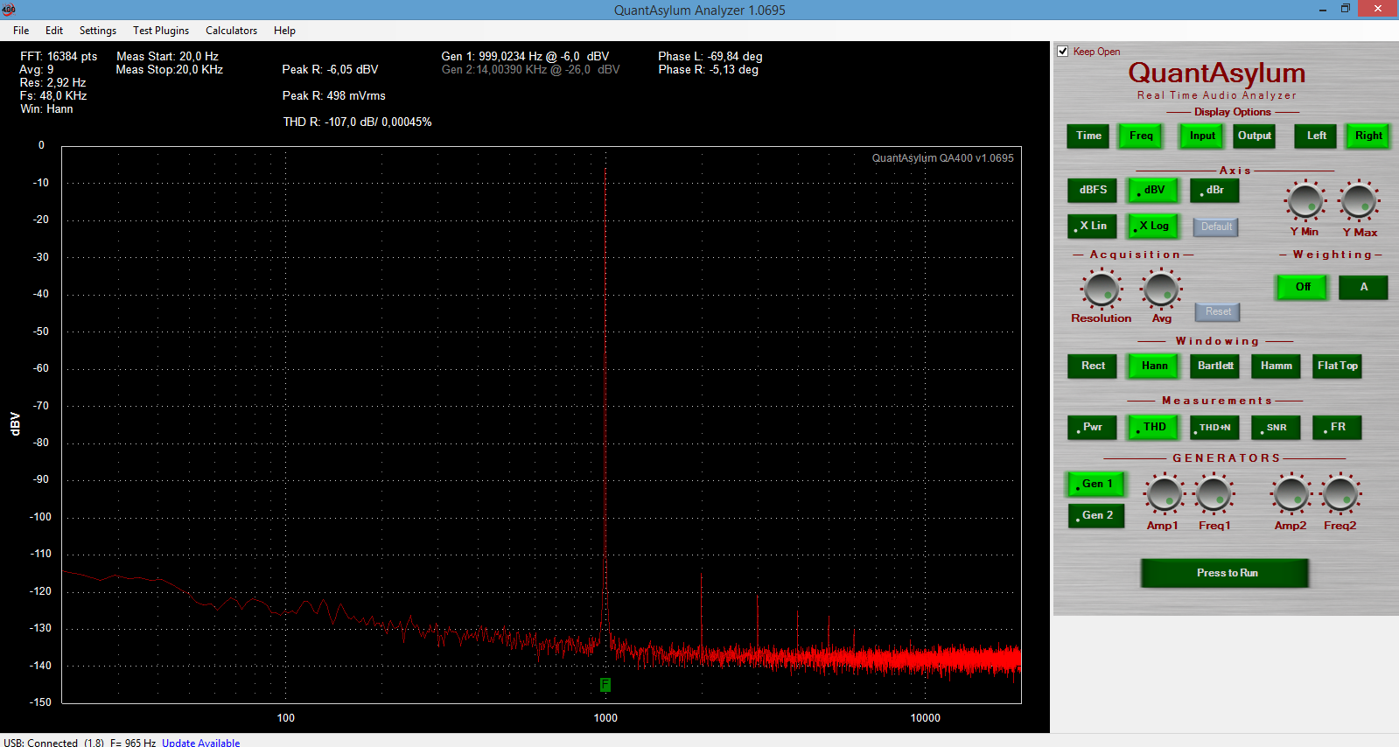Select Flat Top windowing

click(x=1338, y=366)
